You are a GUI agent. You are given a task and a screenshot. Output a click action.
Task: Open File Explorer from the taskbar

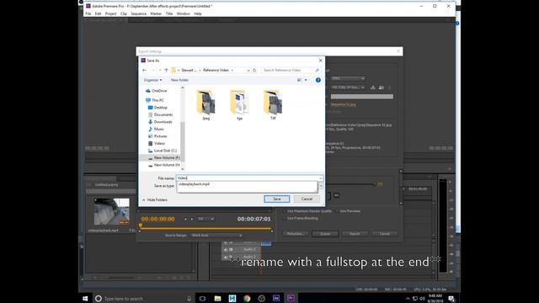pos(217,299)
